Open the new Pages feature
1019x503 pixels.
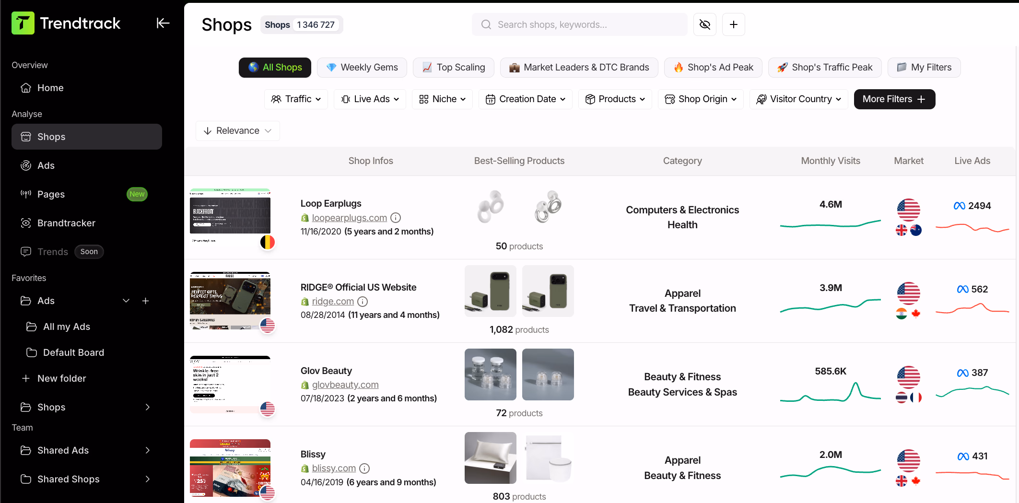point(51,194)
